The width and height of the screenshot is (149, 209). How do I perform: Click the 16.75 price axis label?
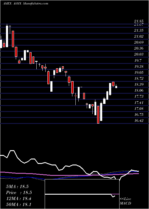pyautogui.click(x=139, y=114)
